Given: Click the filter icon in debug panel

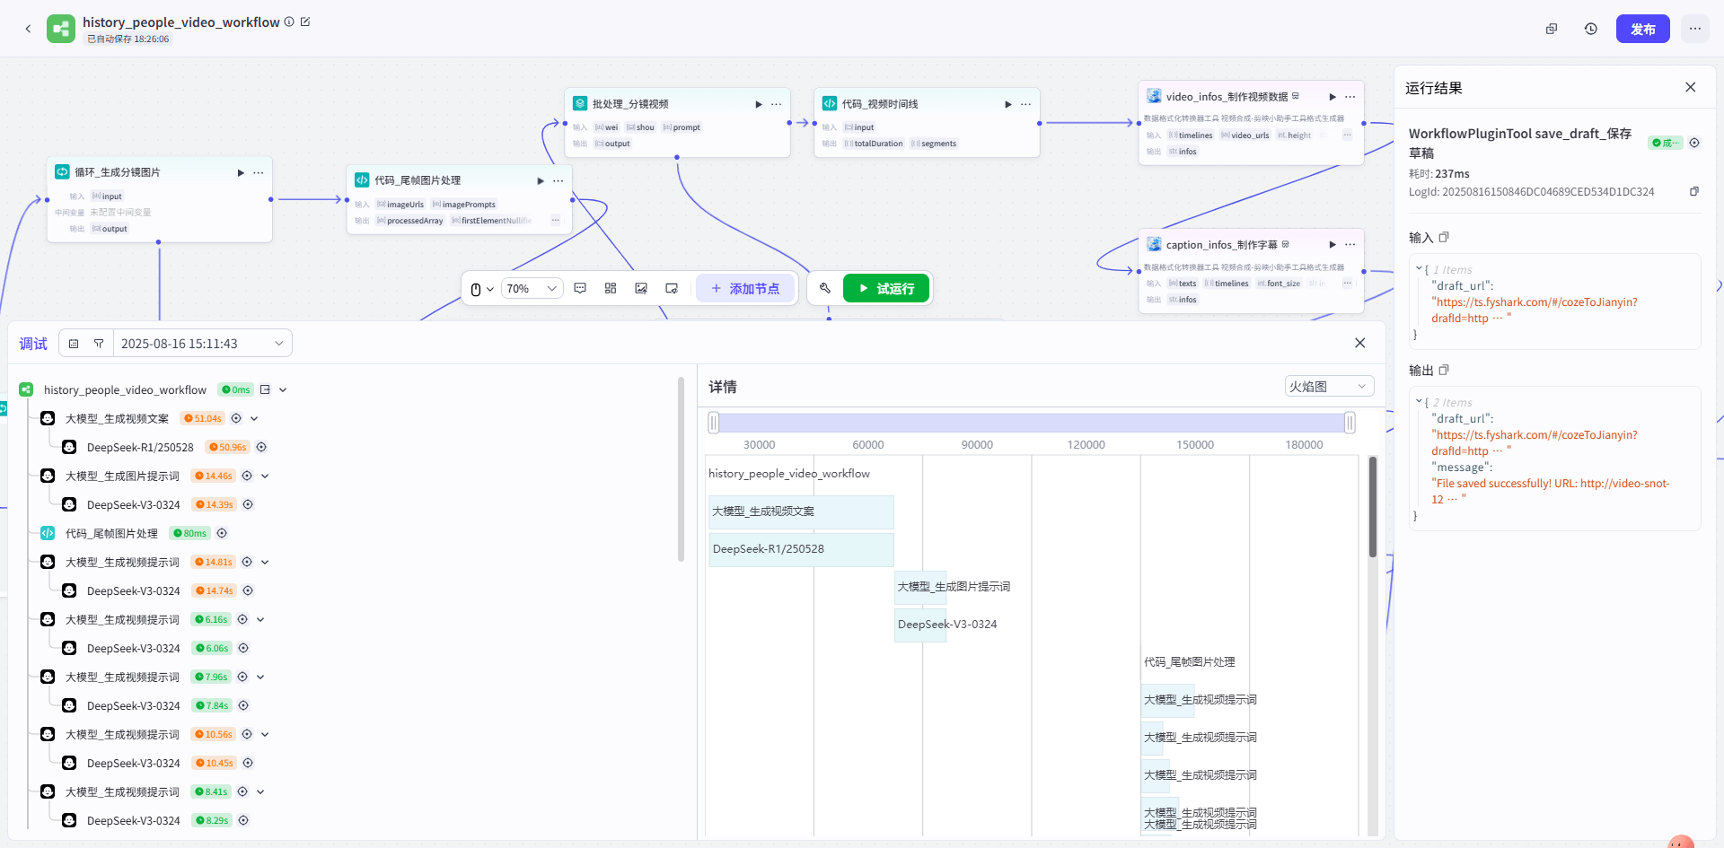Looking at the screenshot, I should tap(99, 344).
